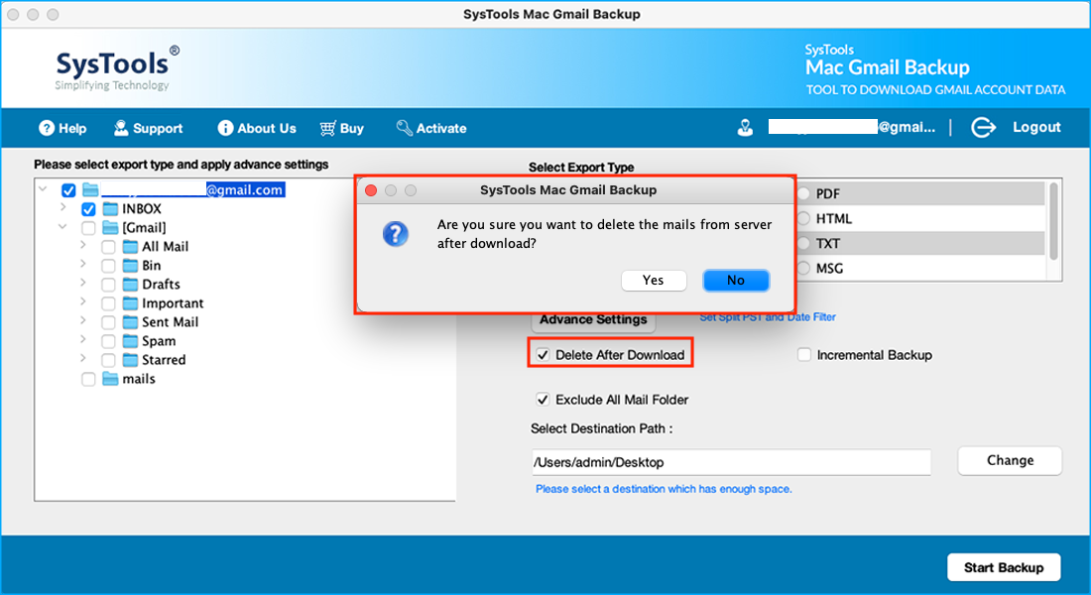Screen dimensions: 1091x595
Task: Click the mails folder icon
Action: coord(111,379)
